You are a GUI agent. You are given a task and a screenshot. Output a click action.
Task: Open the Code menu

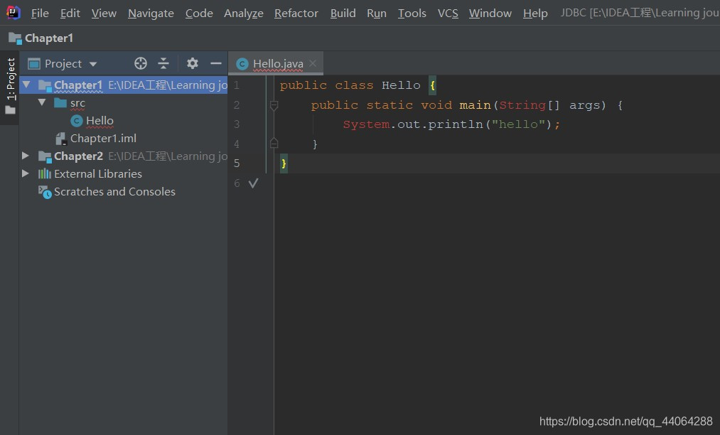coord(199,14)
